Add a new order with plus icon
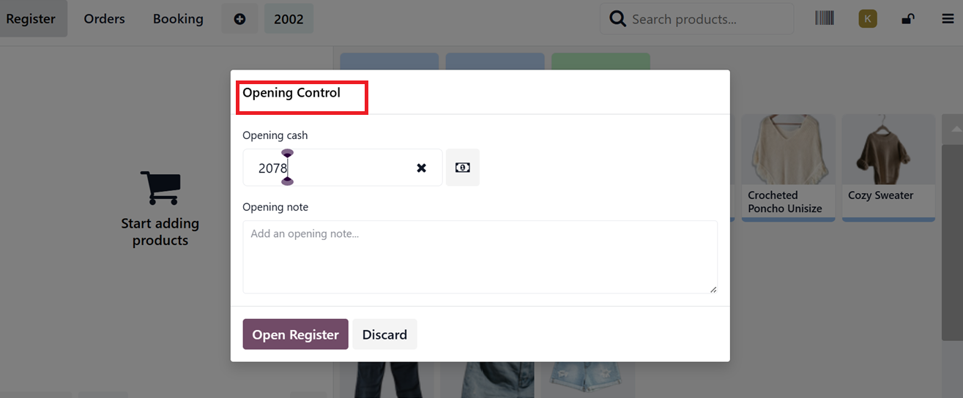 (239, 19)
